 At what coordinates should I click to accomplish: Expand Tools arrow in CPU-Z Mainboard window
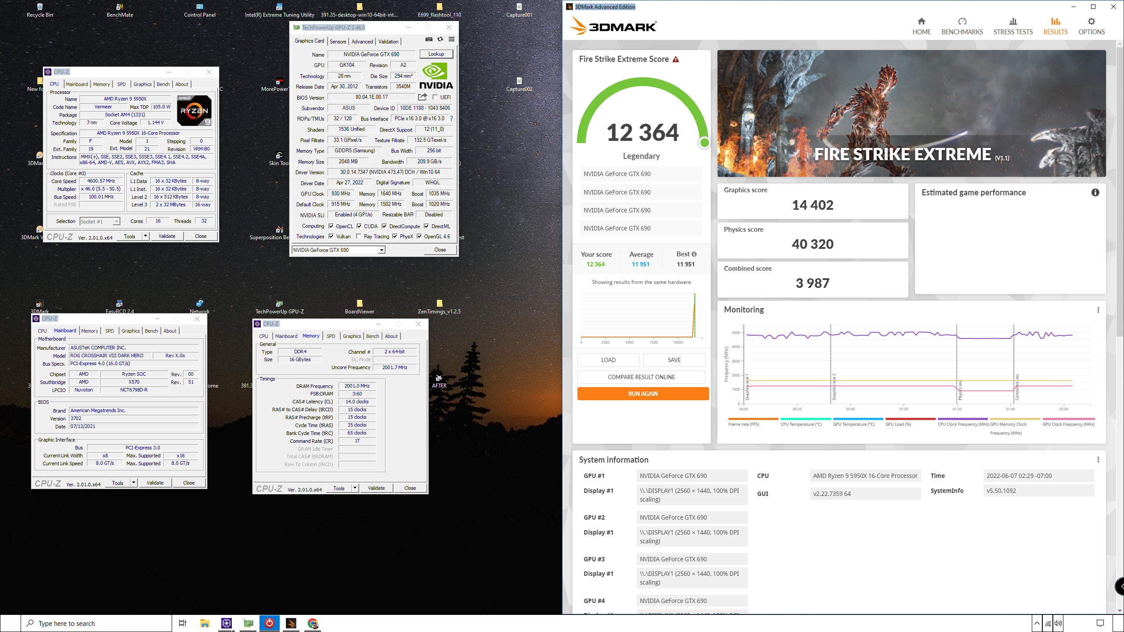pos(133,483)
